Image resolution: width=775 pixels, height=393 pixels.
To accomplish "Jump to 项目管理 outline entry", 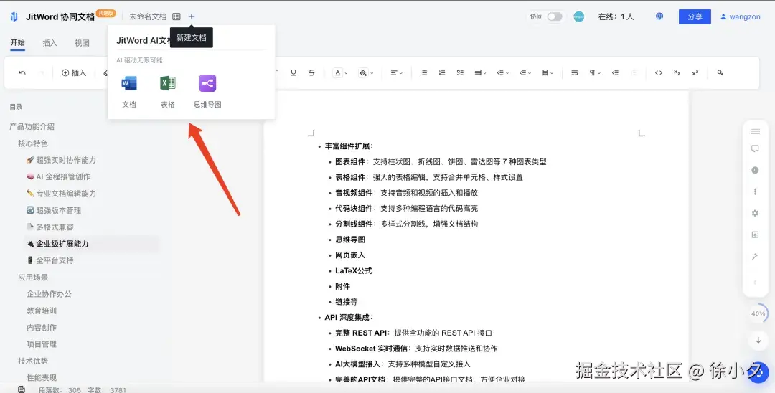I will click(42, 344).
